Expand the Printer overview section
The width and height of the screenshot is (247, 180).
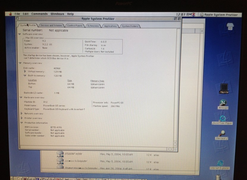(x=21, y=118)
